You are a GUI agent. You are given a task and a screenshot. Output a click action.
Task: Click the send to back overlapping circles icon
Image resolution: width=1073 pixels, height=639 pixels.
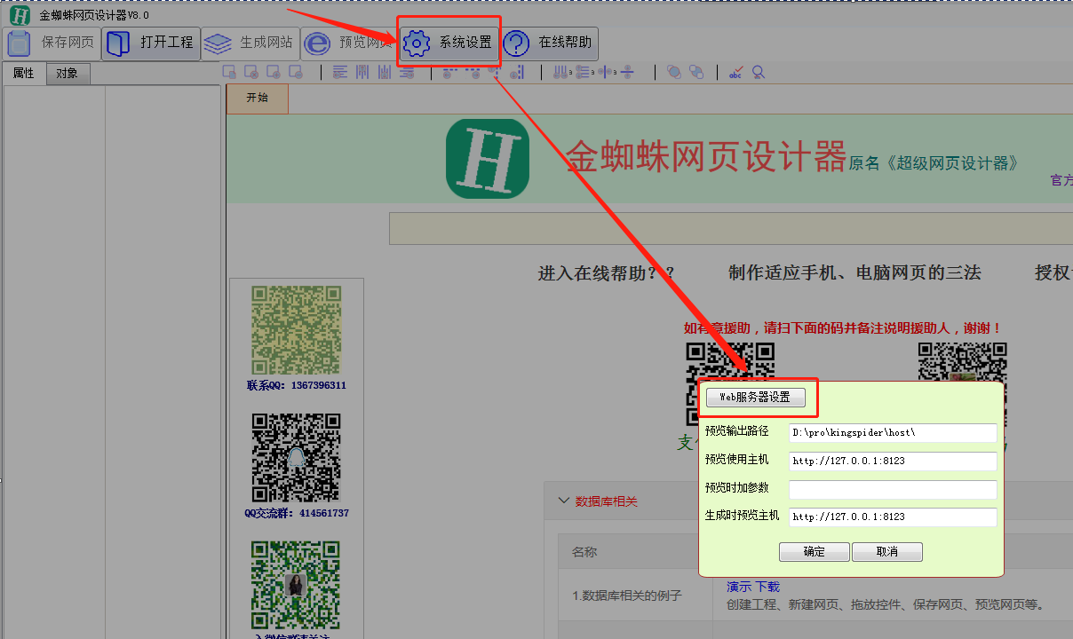[x=696, y=73]
